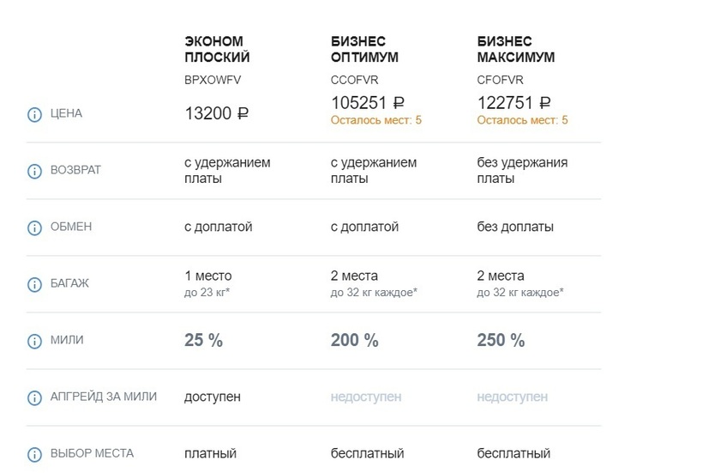The height and width of the screenshot is (473, 703).
Task: Select the БИЗНЕС ОПТИМУМ fare heading
Action: 364,49
